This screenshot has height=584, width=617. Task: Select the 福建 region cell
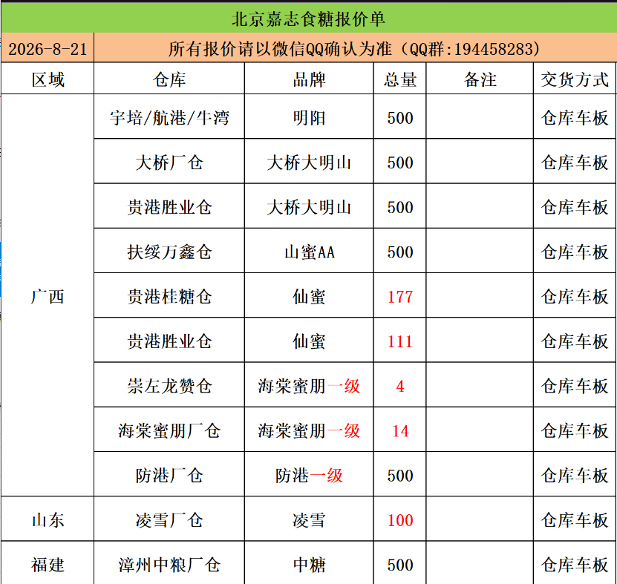(48, 564)
